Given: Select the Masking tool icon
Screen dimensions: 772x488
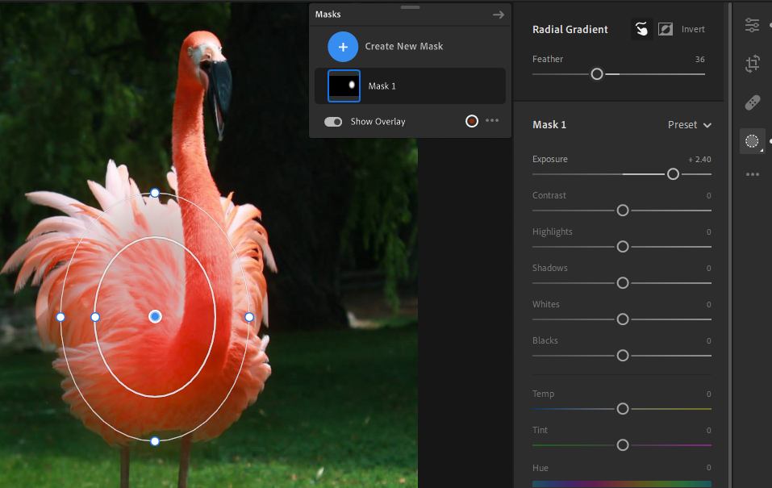Looking at the screenshot, I should [752, 141].
